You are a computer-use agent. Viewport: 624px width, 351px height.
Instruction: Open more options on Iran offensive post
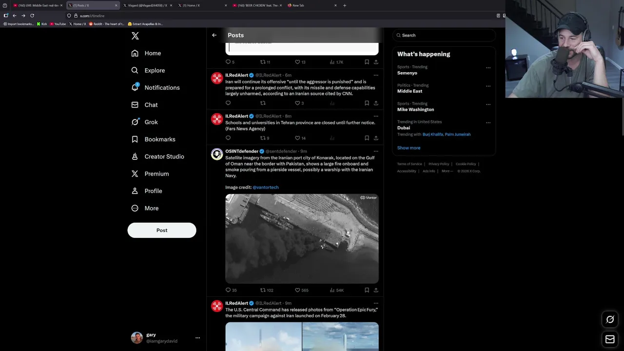(376, 75)
